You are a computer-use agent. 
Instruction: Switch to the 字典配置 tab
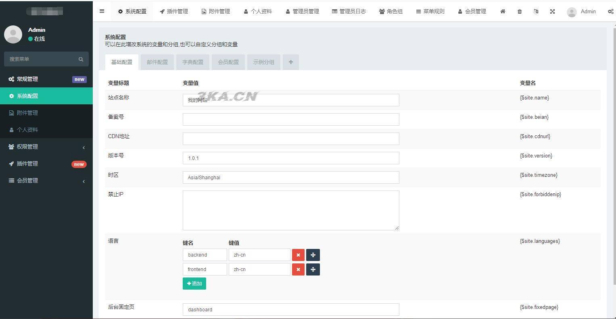(193, 62)
